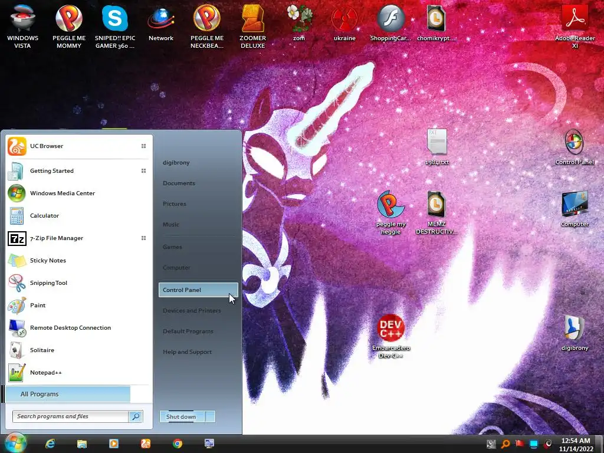Expand 7-Zip File Manager jump list
This screenshot has width=604, height=453.
coord(143,238)
